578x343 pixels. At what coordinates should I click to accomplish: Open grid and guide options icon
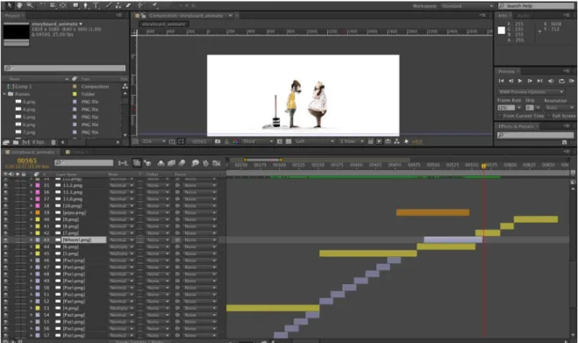pos(172,141)
